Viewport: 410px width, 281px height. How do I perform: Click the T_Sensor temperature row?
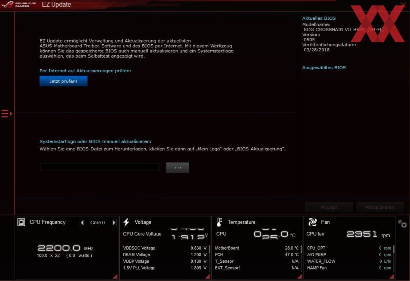pos(257,261)
